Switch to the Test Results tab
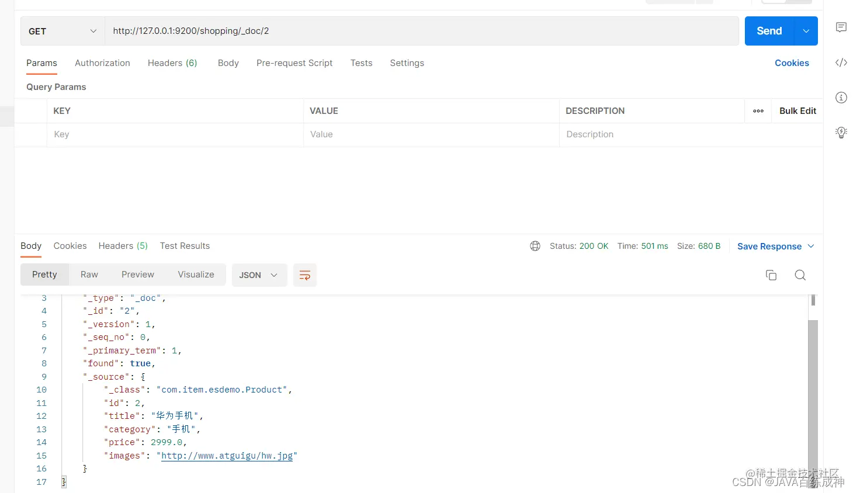The image size is (853, 493). point(185,246)
